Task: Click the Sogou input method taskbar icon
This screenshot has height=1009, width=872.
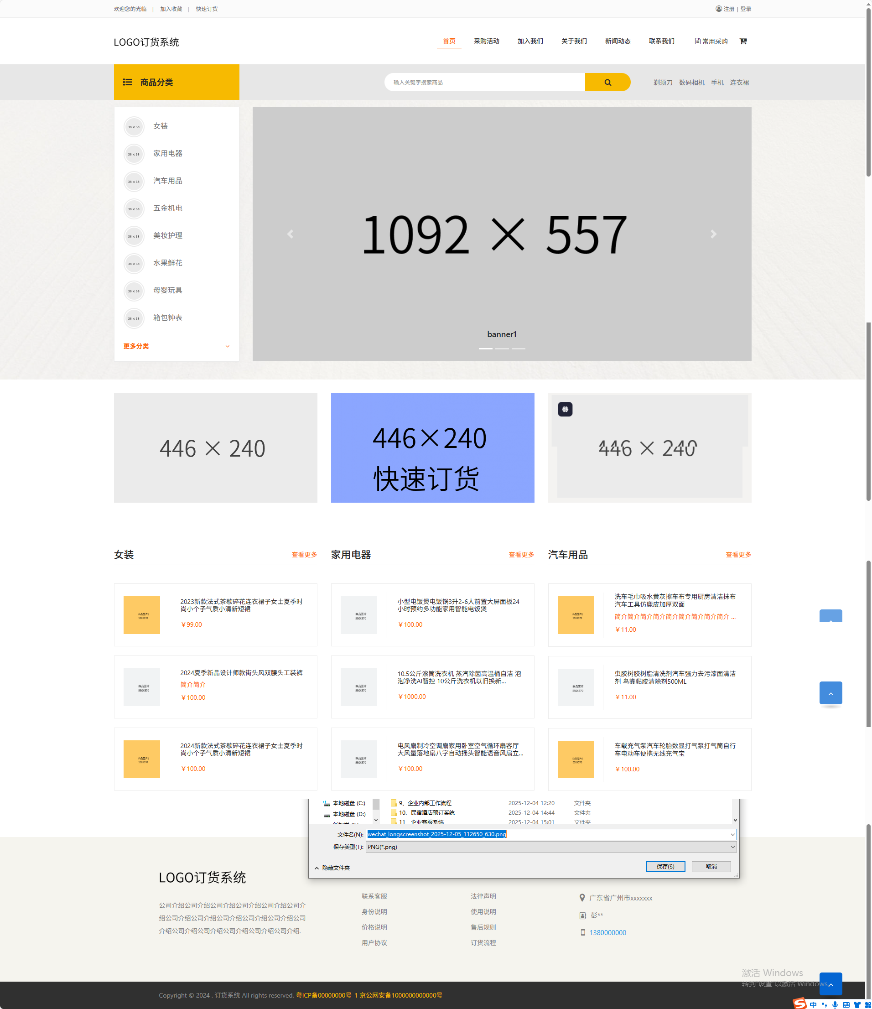Action: point(799,1003)
